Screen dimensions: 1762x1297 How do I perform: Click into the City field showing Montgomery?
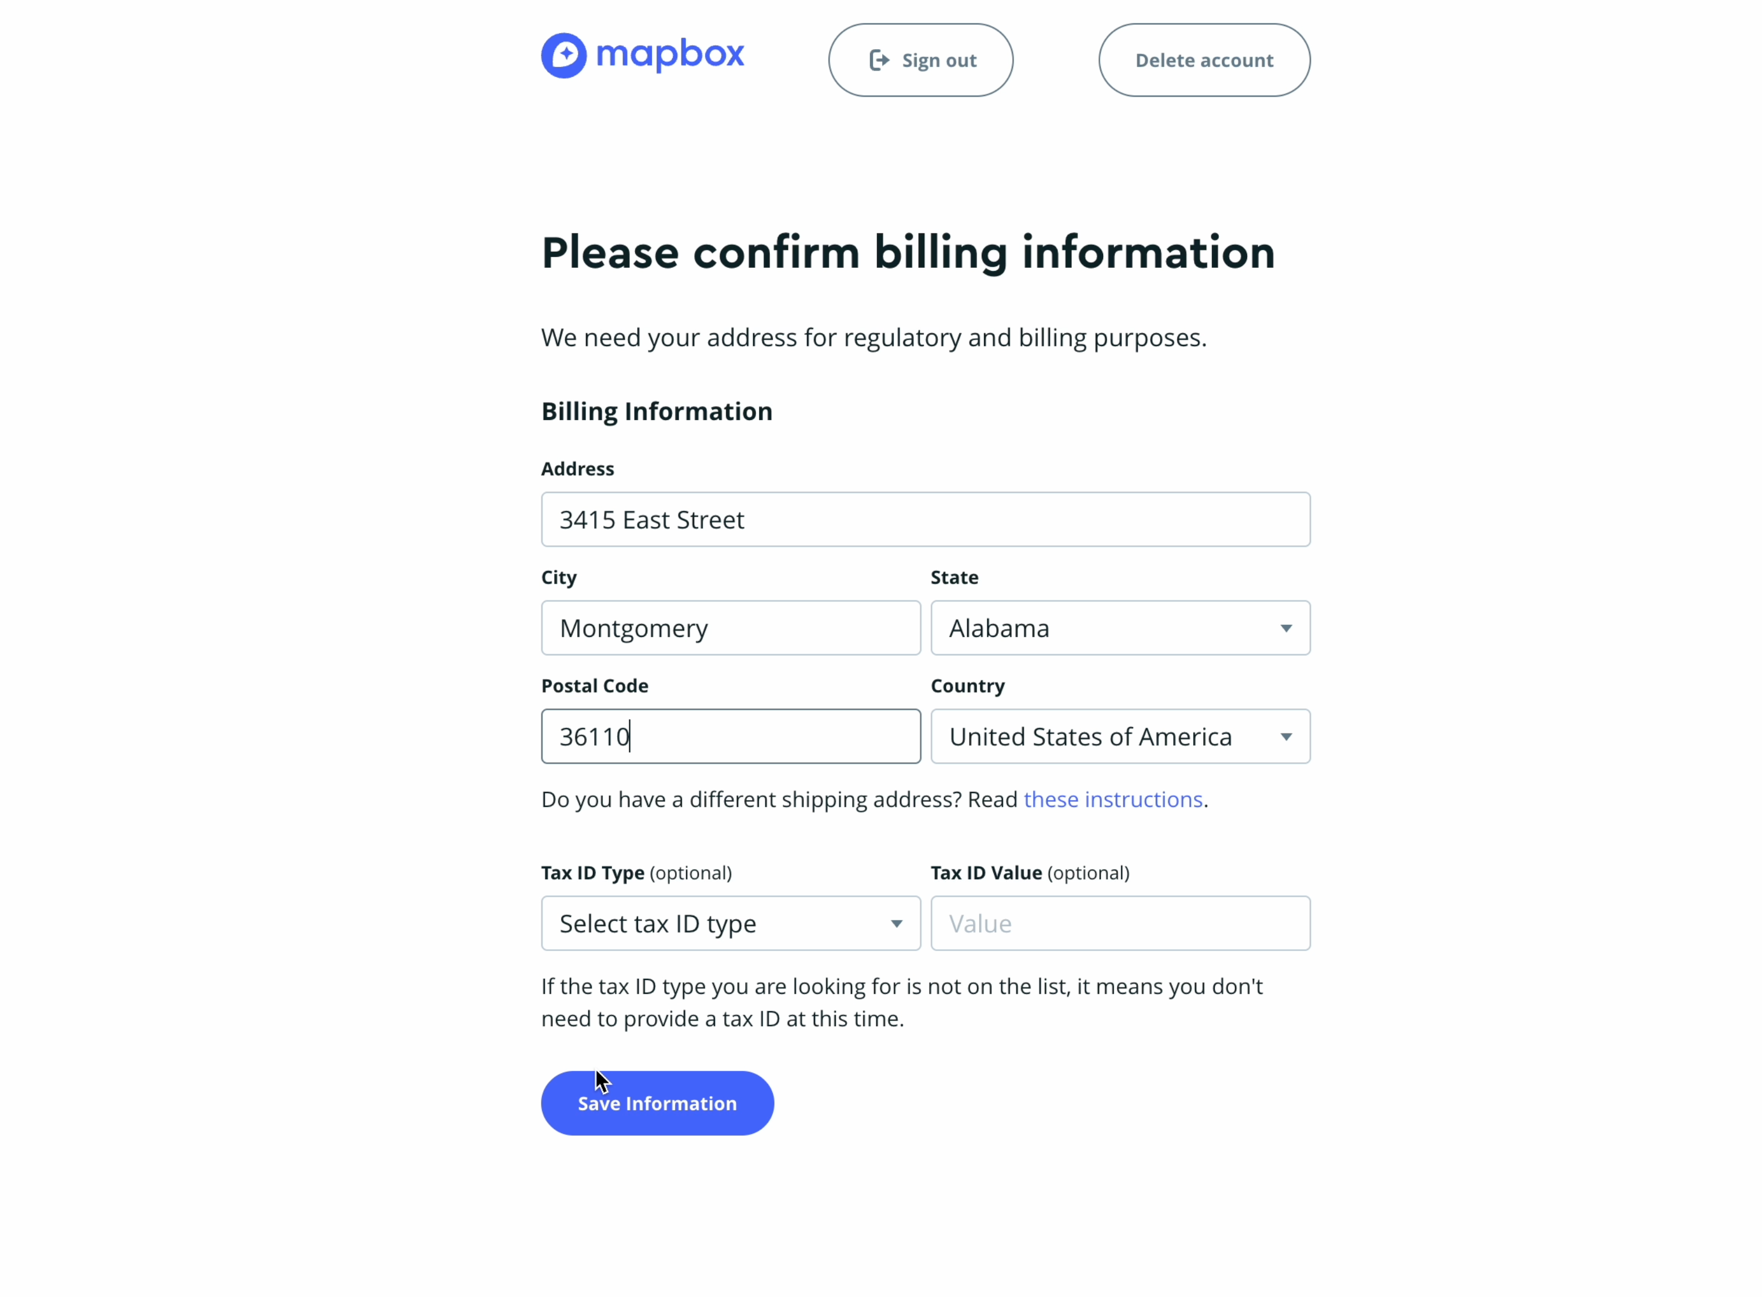pos(730,628)
